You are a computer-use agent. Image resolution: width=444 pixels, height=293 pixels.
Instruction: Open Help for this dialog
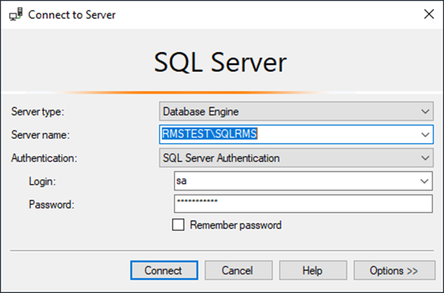pyautogui.click(x=313, y=270)
